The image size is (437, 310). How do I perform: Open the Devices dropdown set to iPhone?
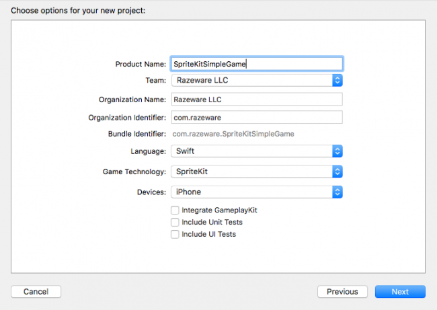tap(251, 192)
